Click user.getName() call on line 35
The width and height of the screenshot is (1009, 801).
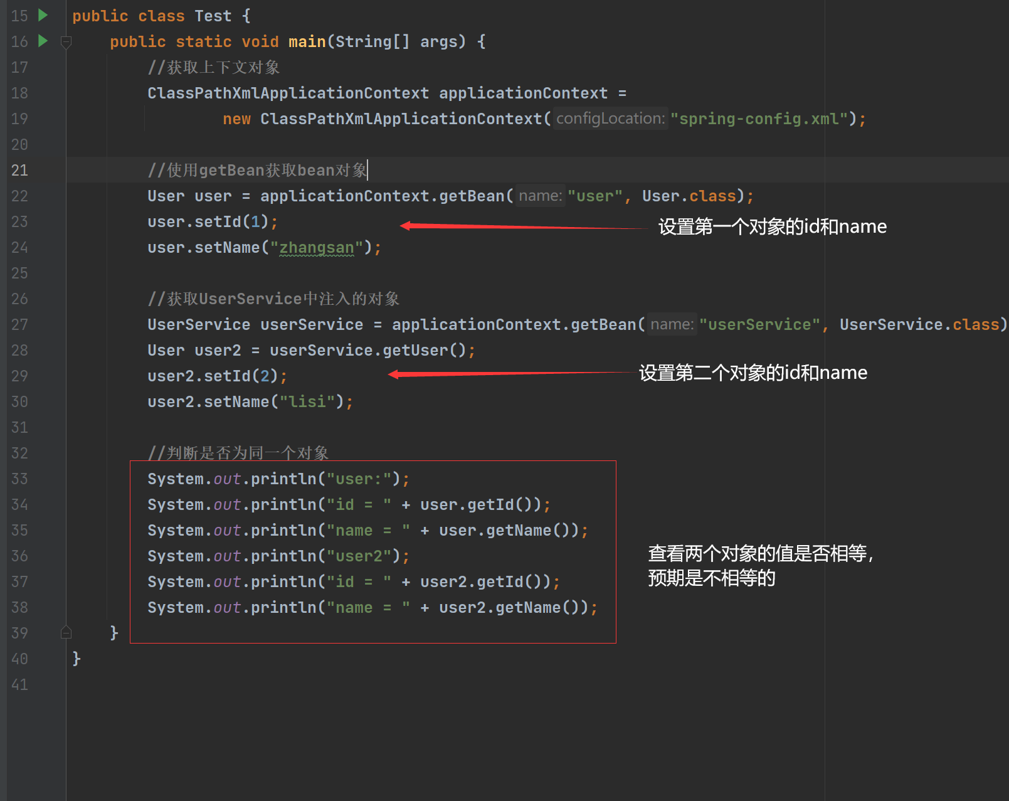(509, 530)
